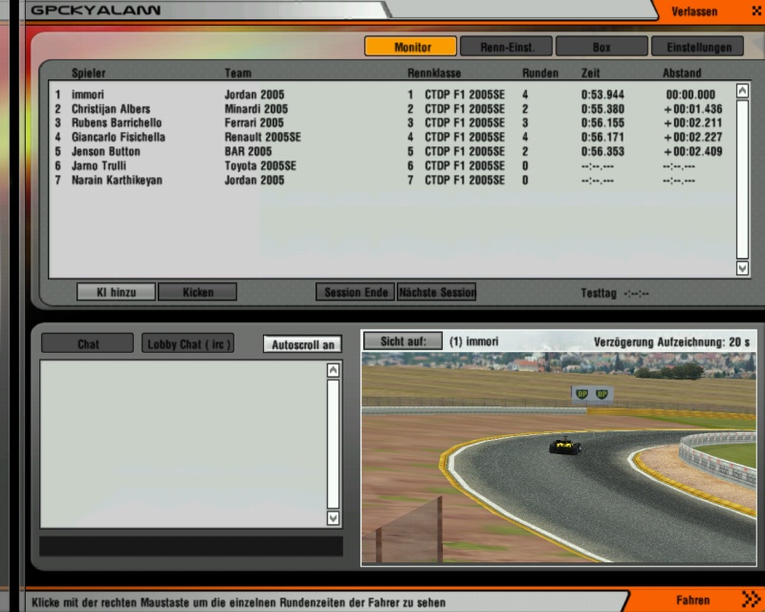The width and height of the screenshot is (765, 612).
Task: Add AI driver with KI hinzu
Action: [x=116, y=293]
